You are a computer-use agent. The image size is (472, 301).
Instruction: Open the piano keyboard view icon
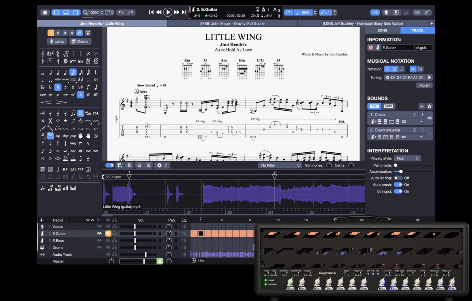click(x=396, y=12)
